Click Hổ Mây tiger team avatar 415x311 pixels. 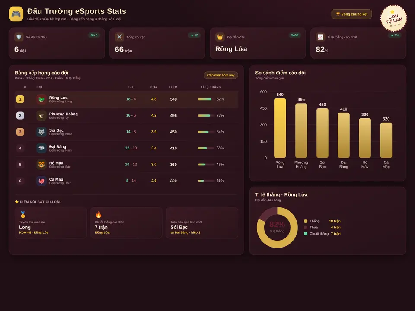pos(41,165)
